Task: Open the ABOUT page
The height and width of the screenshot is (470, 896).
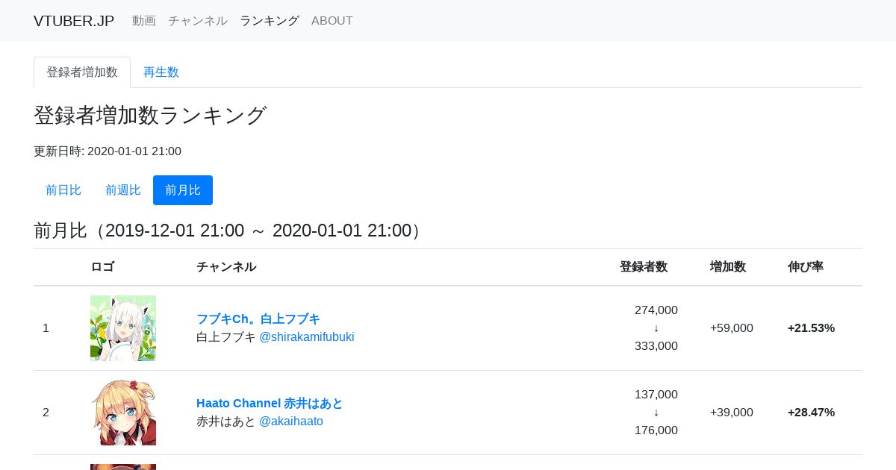Action: pos(332,21)
